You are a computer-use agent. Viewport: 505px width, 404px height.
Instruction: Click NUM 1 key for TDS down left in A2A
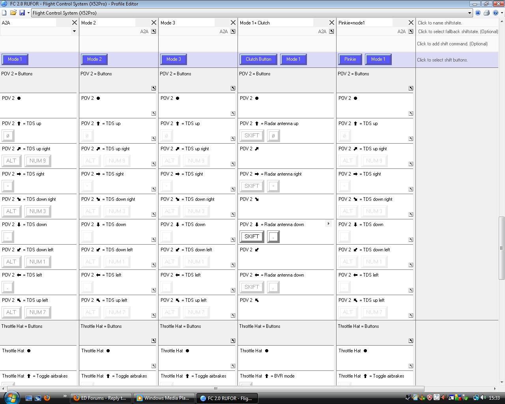tap(37, 262)
